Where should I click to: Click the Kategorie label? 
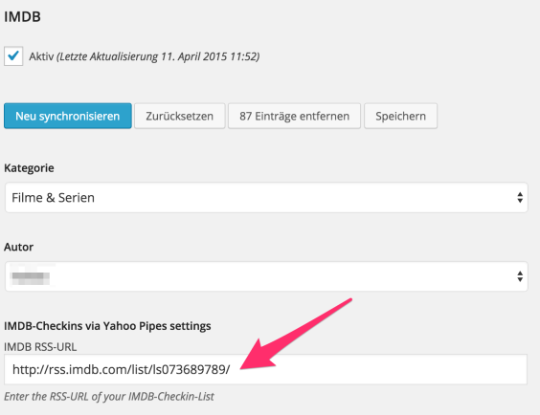tap(29, 168)
